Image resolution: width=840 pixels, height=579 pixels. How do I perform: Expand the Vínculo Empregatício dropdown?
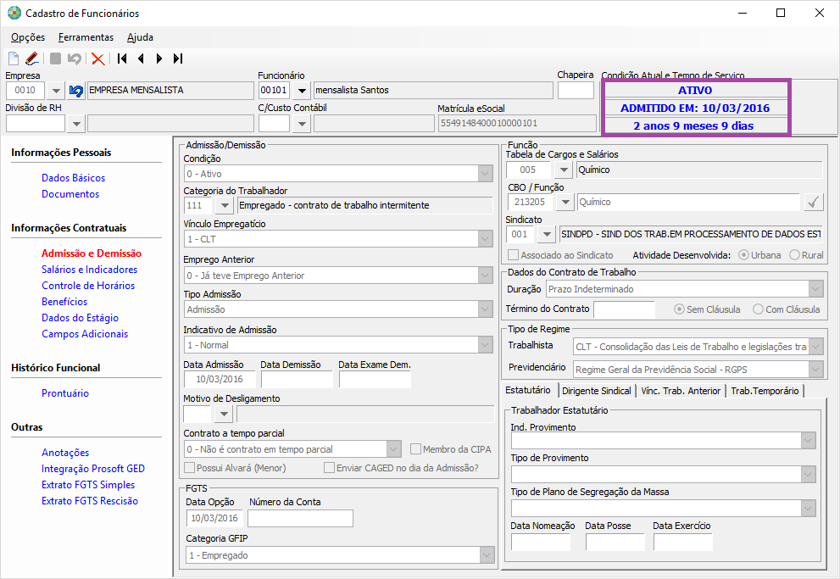pos(486,239)
